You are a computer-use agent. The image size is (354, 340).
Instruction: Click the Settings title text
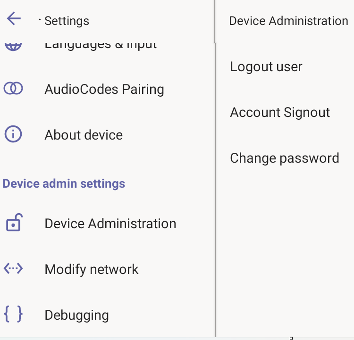pos(67,21)
